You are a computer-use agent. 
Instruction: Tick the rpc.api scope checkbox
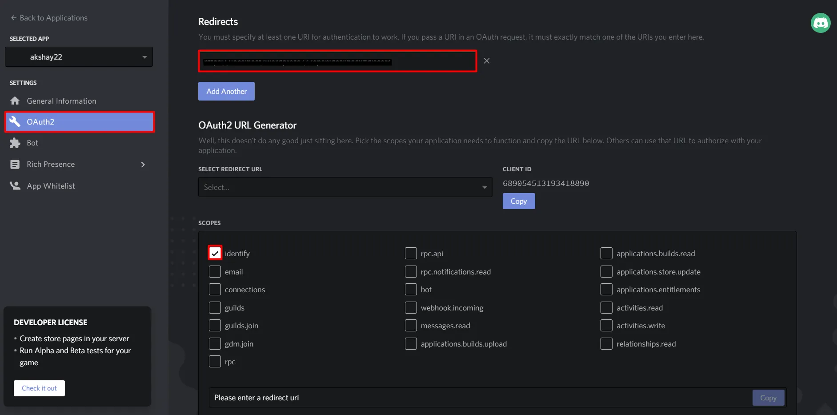coord(411,253)
